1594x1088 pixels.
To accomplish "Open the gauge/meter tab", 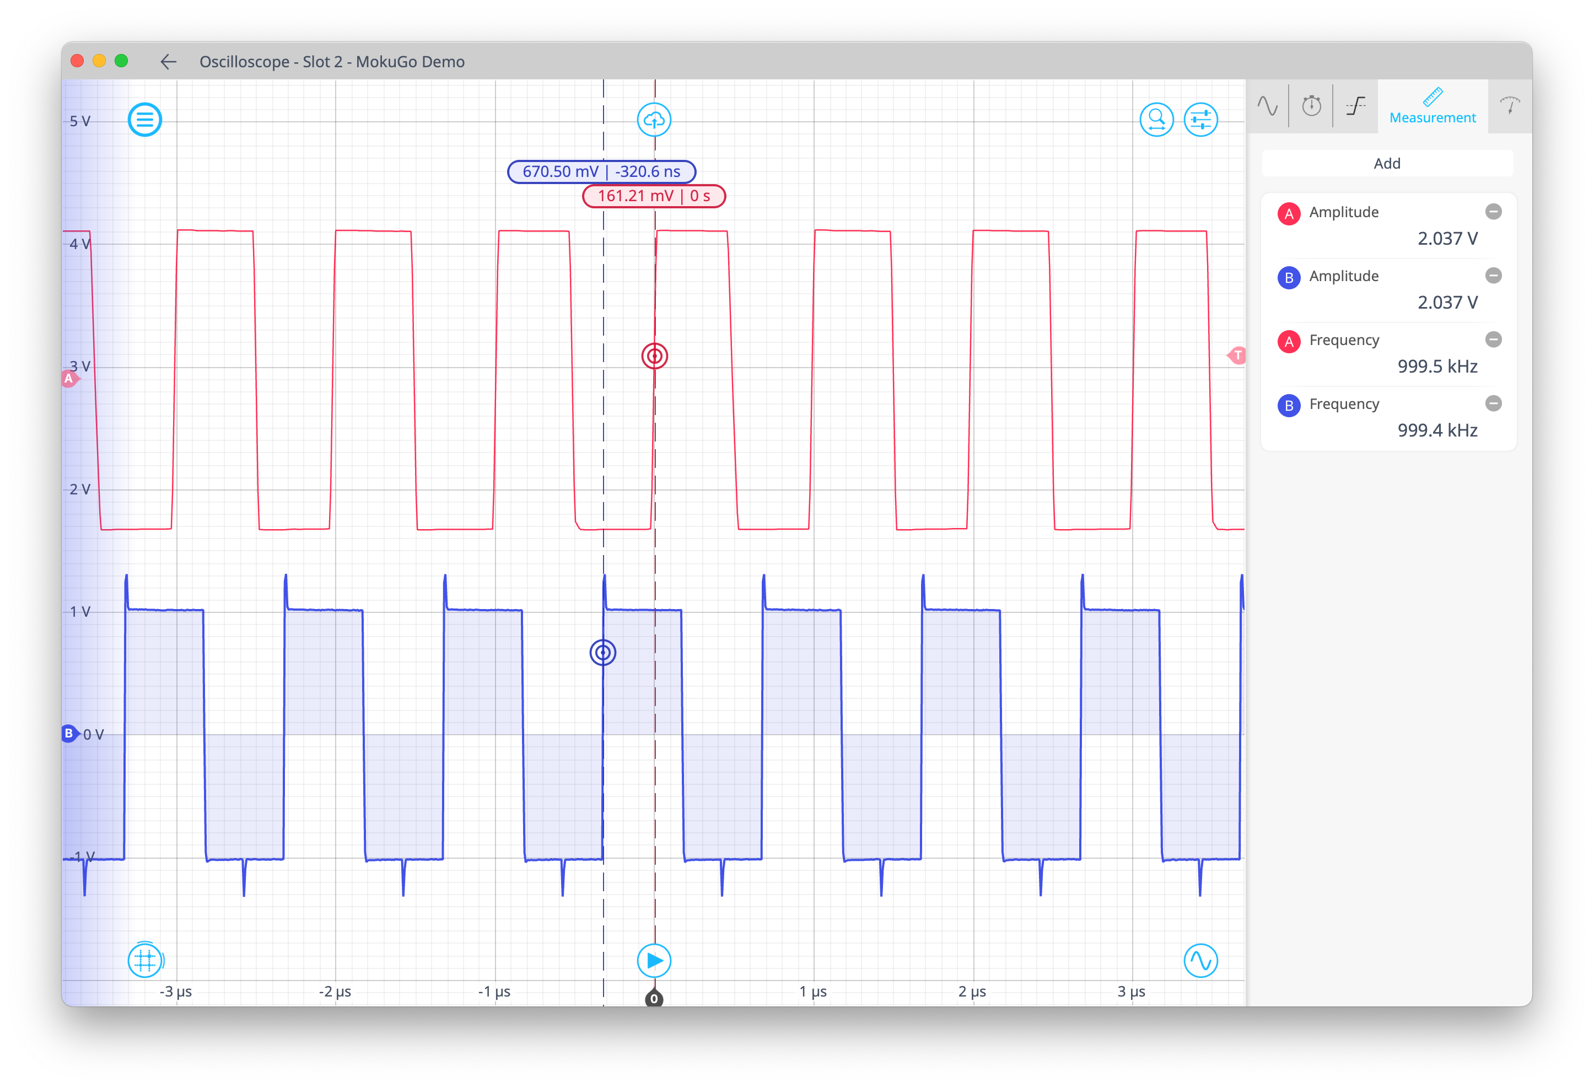I will 1510,106.
